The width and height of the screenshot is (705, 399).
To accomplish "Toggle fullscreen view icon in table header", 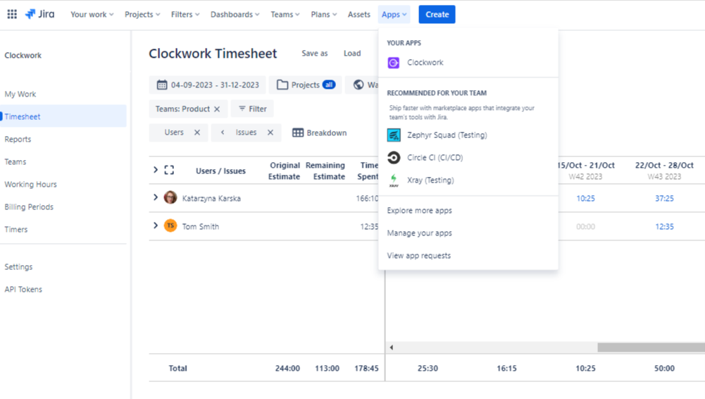I will coord(169,170).
